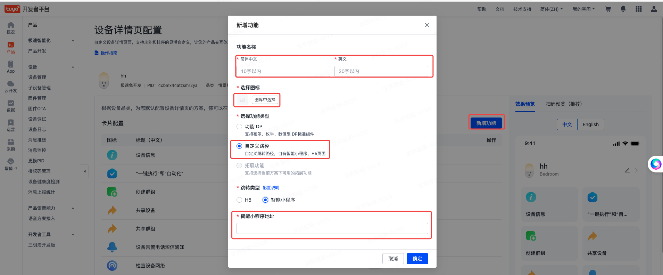Open the 产品开发 menu item

pyautogui.click(x=37, y=51)
